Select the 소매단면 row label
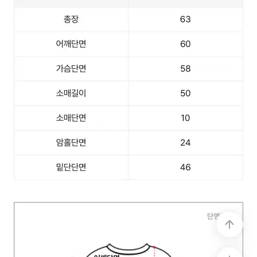257x257 pixels. 71,118
